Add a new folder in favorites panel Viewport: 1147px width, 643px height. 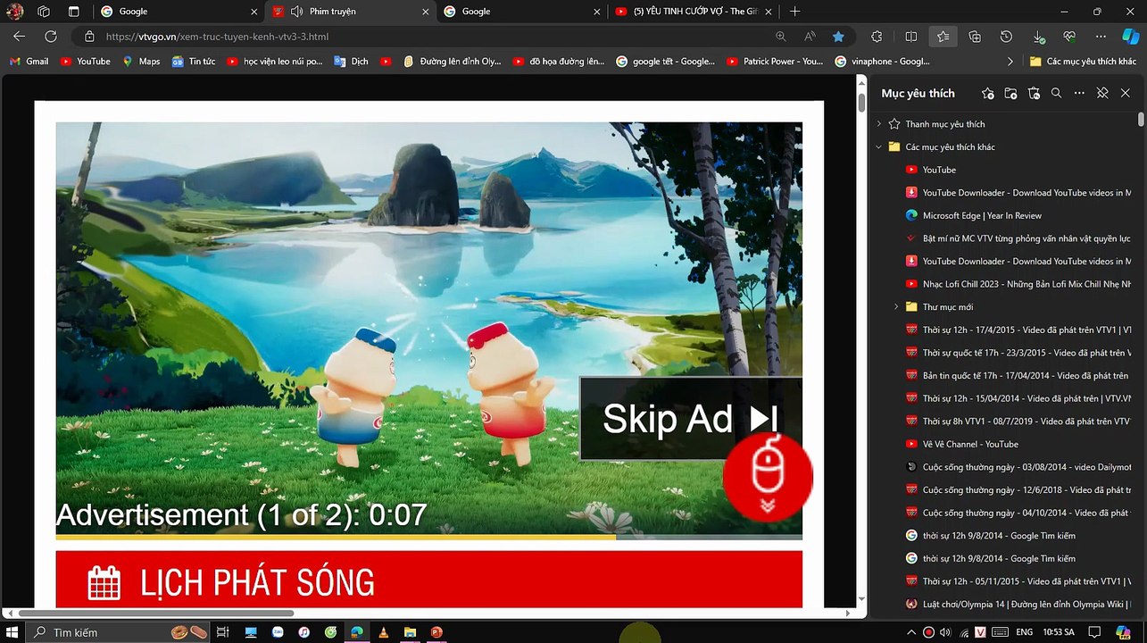point(1010,93)
